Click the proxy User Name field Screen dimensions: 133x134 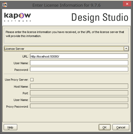click(x=79, y=100)
